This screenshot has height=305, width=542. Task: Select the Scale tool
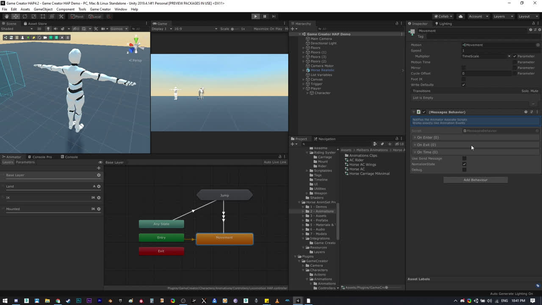click(34, 16)
